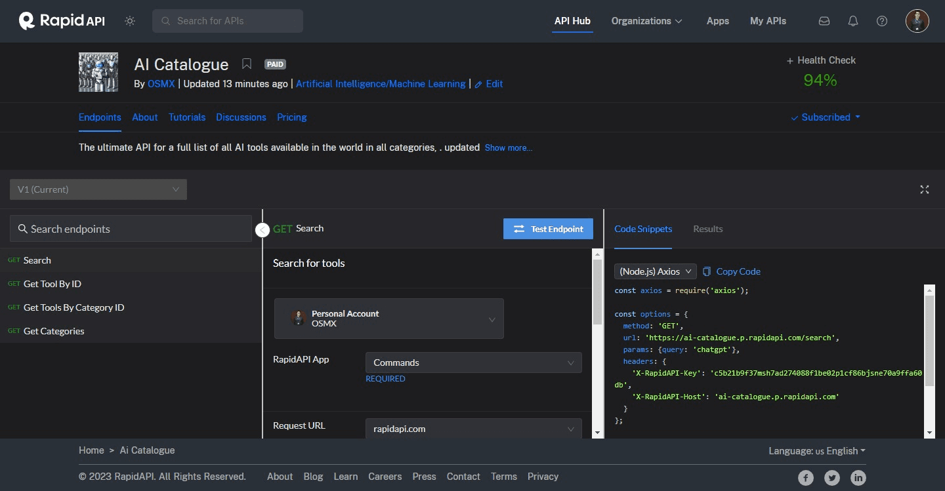Click the 'Search for tools' description text
This screenshot has width=945, height=491.
click(x=309, y=263)
